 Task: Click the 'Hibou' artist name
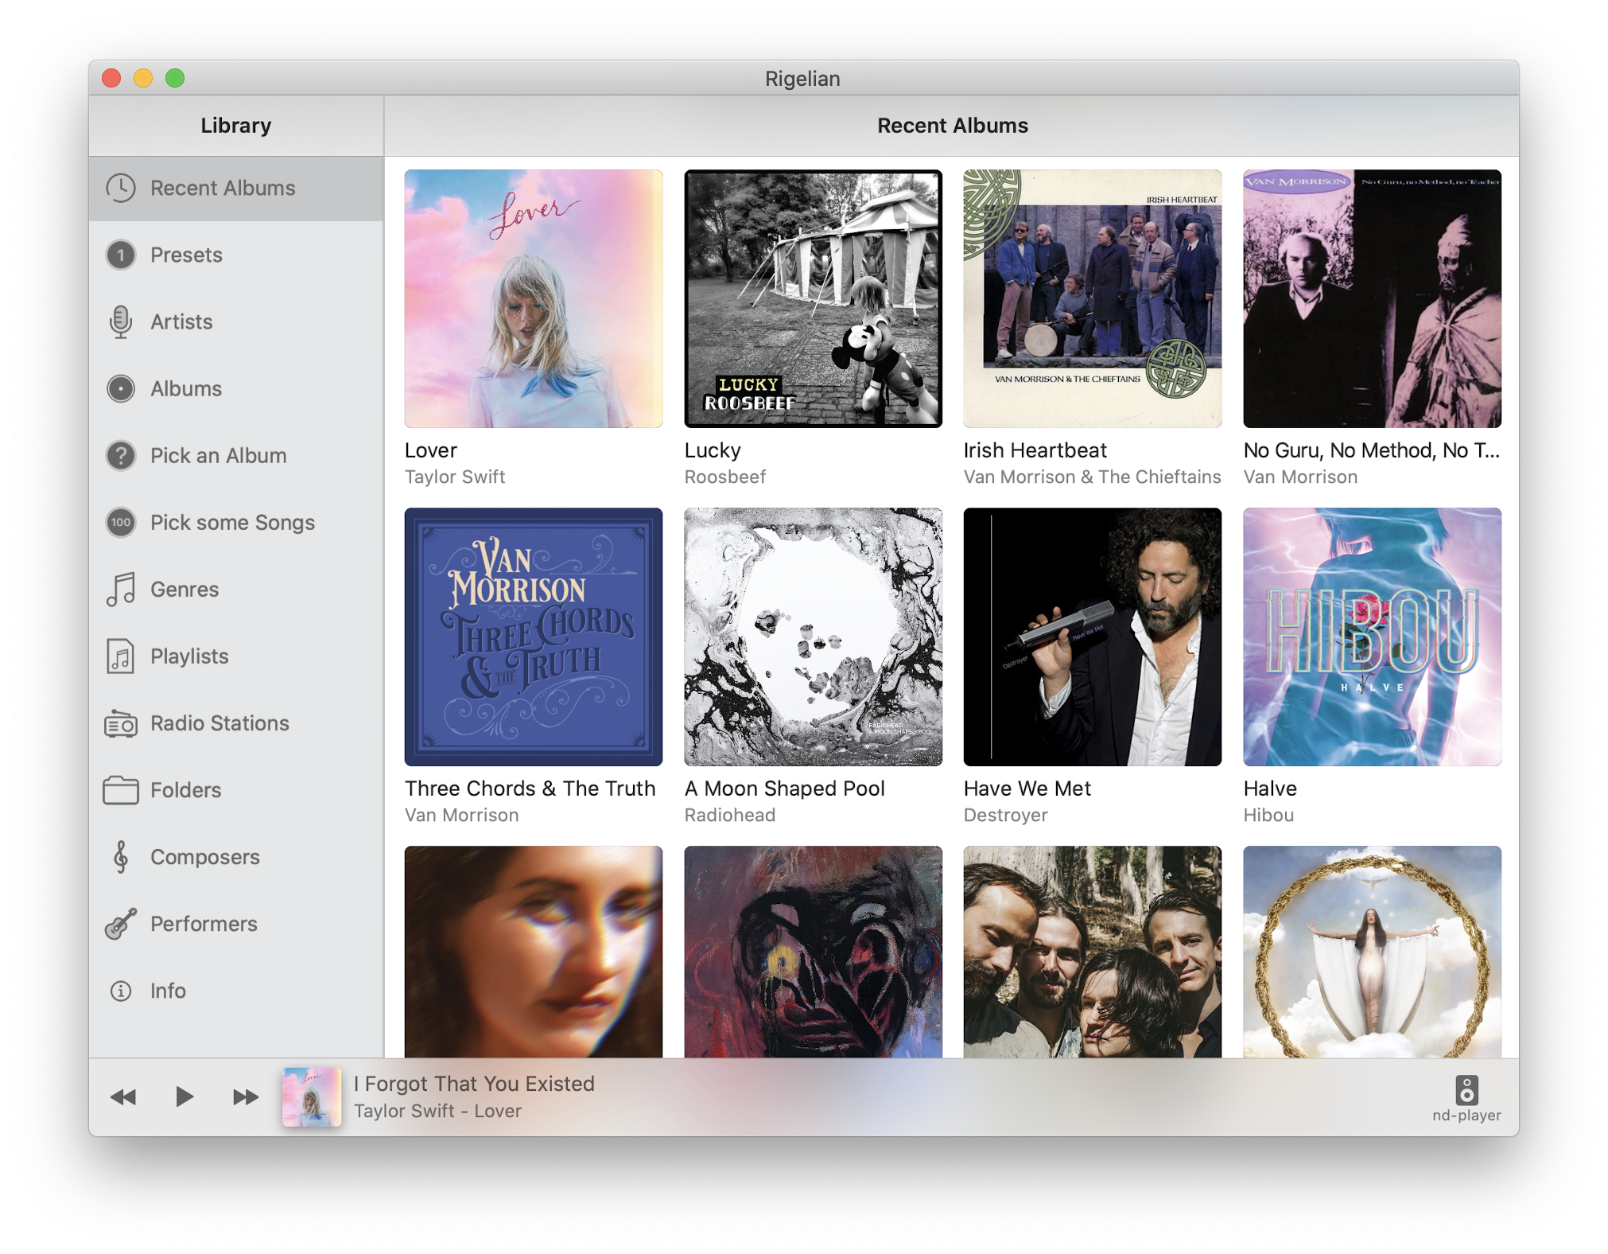tap(1269, 815)
